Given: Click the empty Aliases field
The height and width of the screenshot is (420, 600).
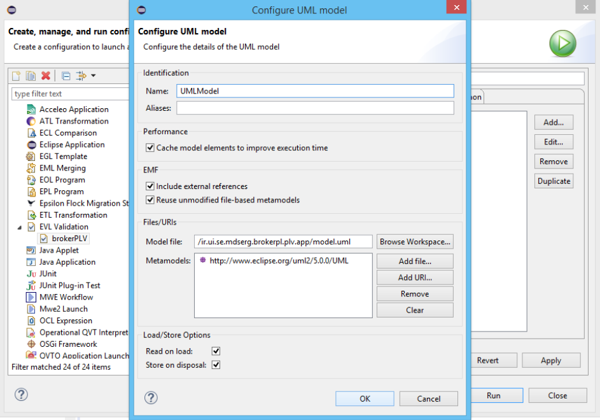Looking at the screenshot, I should 315,108.
